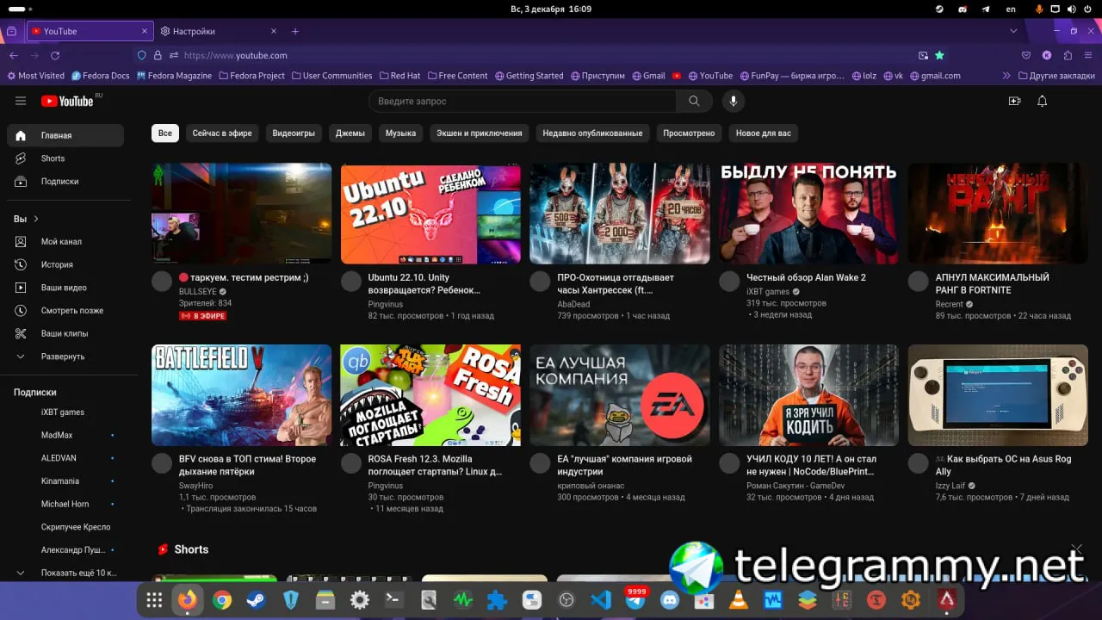Viewport: 1102px width, 620px height.
Task: Open Firefox extensions puzzle icon
Action: 1068,55
